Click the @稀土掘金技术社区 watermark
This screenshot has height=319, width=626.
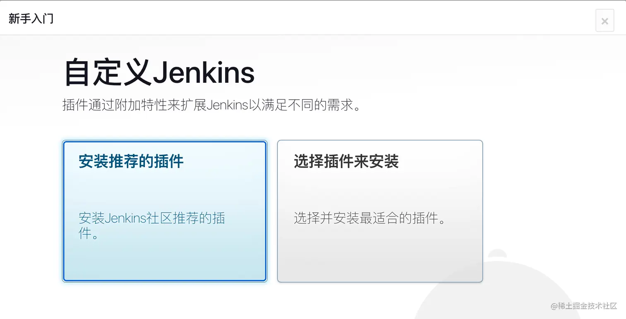[584, 306]
